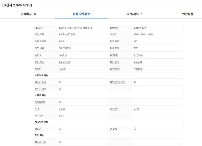
Task: Click the 대기전력 label
Action: point(39,116)
